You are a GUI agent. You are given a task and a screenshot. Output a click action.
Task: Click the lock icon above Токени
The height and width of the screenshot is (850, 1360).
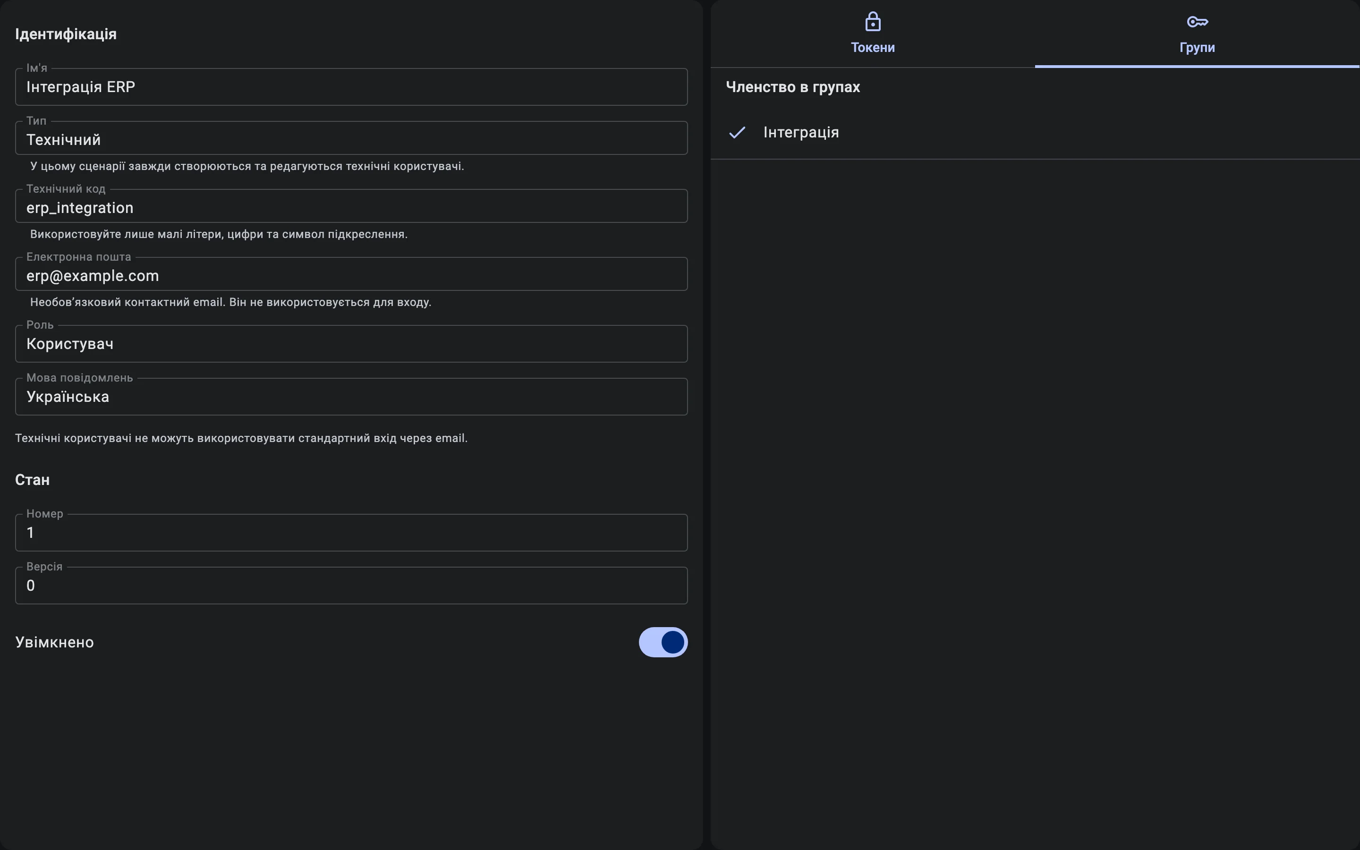(x=873, y=21)
